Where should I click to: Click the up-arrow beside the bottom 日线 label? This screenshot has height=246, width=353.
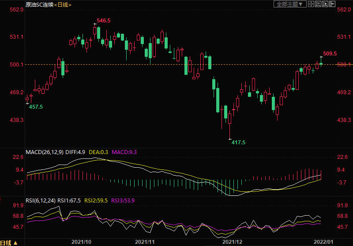(x=15, y=242)
